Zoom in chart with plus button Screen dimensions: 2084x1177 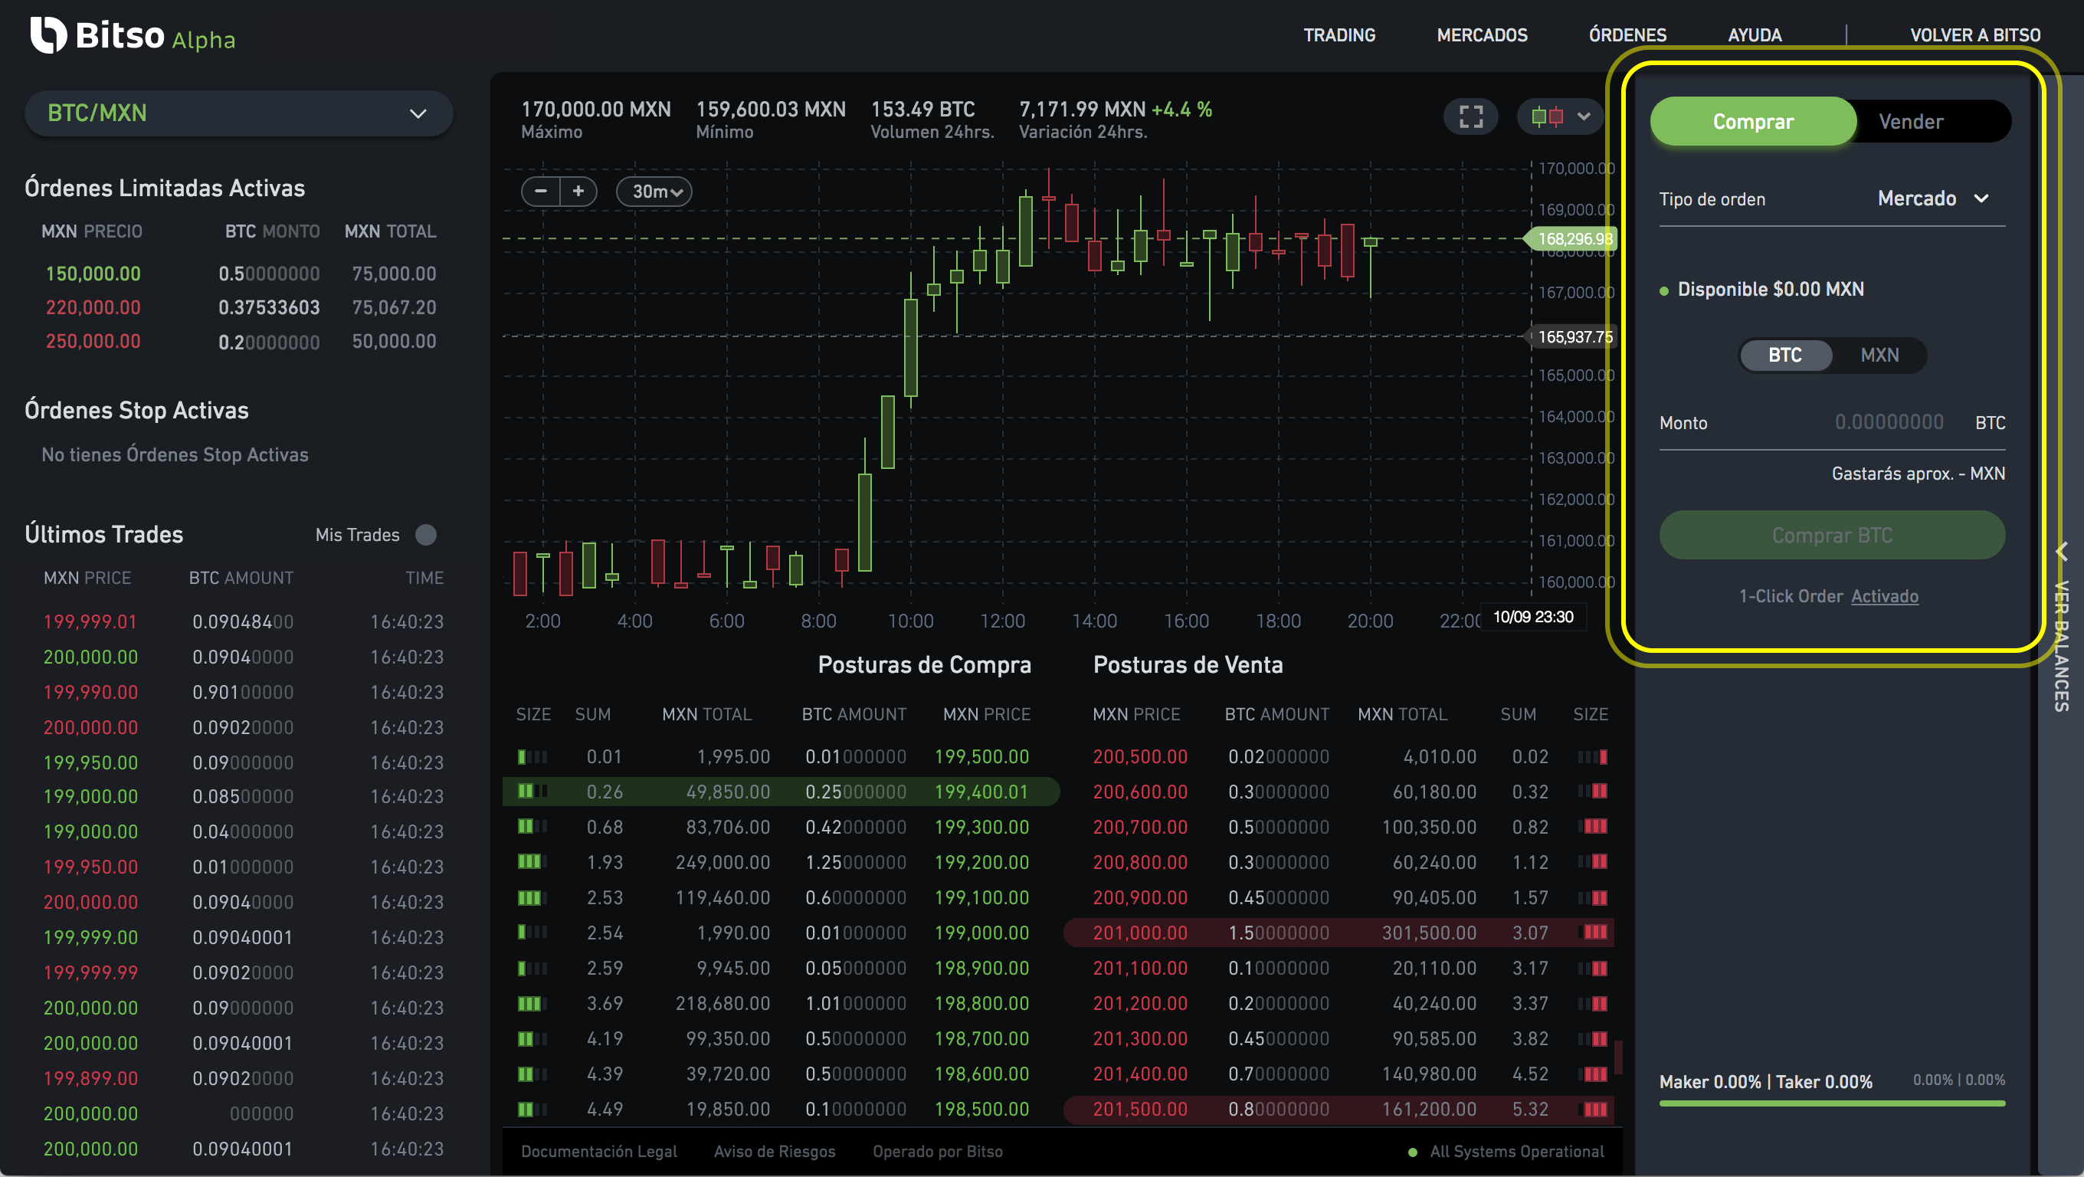(x=578, y=192)
